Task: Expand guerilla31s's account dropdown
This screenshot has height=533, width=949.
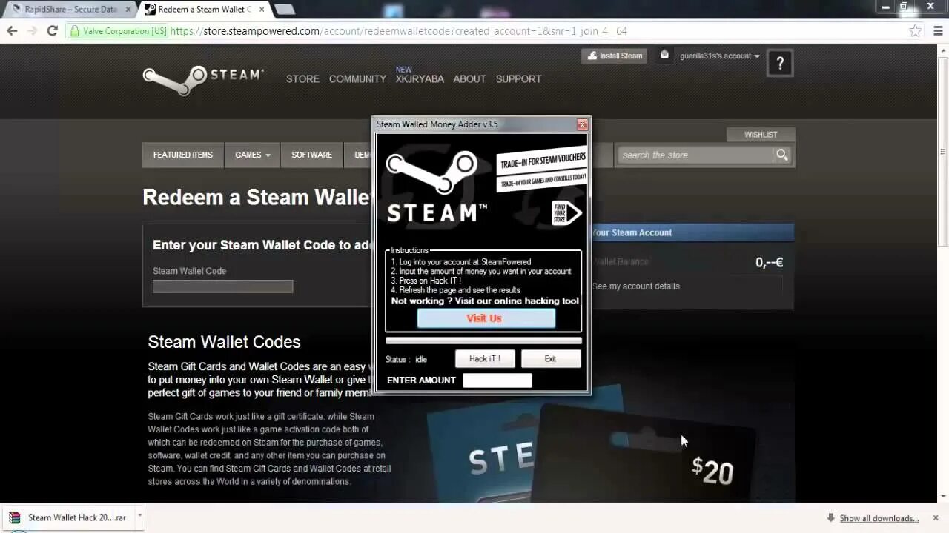Action: pos(720,56)
